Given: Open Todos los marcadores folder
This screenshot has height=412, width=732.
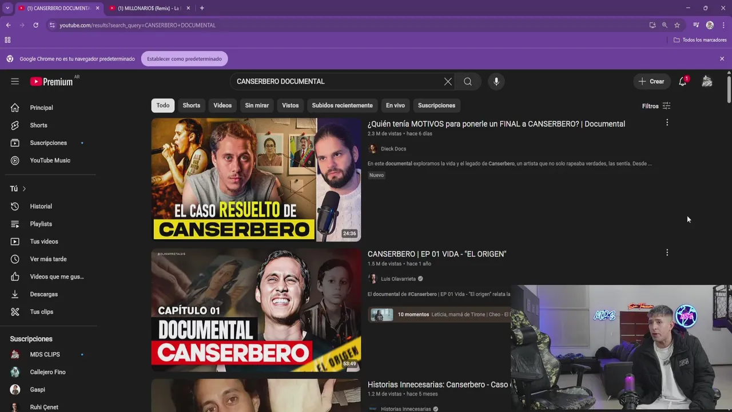Looking at the screenshot, I should click(x=700, y=40).
